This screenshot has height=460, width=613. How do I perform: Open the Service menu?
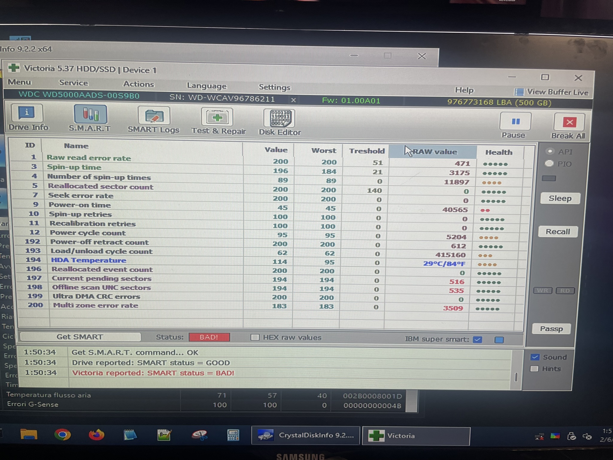74,83
